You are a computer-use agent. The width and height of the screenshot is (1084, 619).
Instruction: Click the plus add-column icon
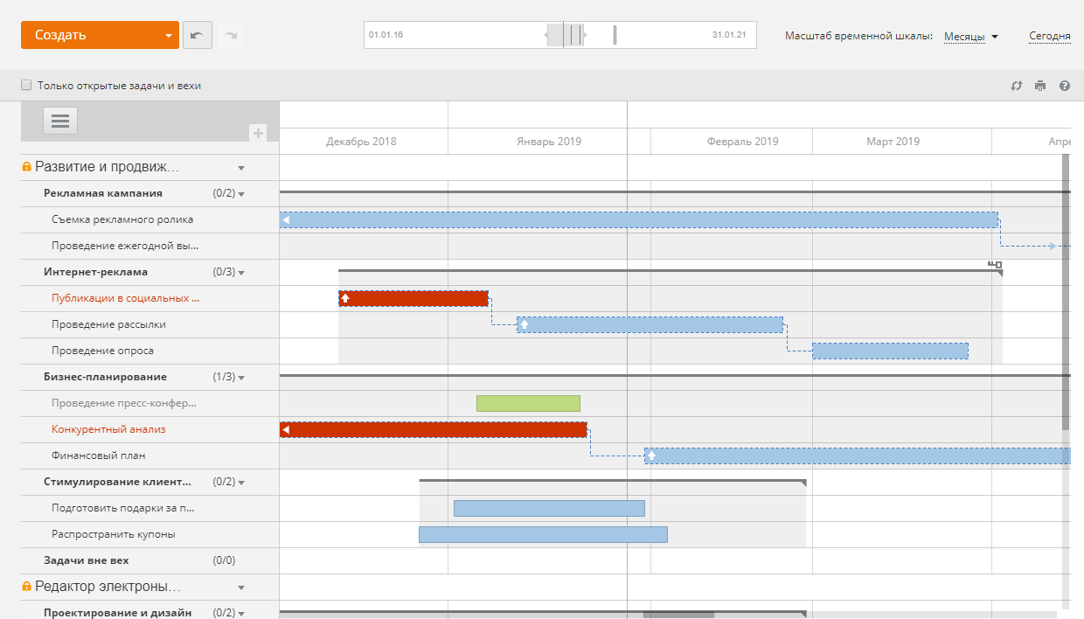click(258, 133)
